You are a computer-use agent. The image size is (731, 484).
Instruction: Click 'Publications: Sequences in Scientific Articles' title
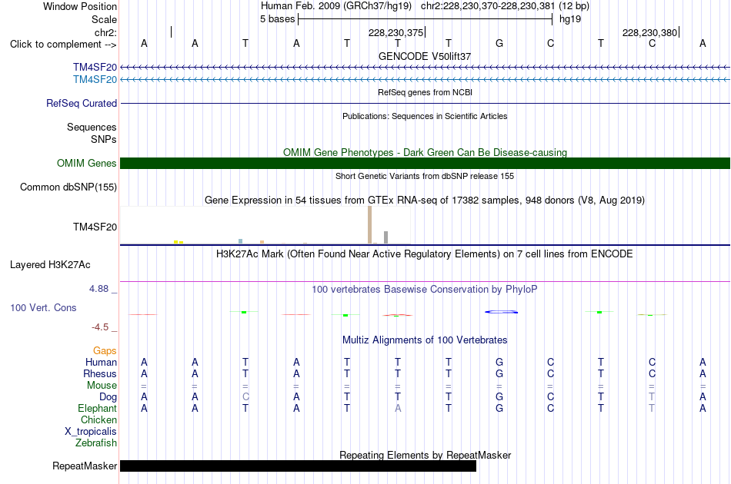pyautogui.click(x=425, y=116)
